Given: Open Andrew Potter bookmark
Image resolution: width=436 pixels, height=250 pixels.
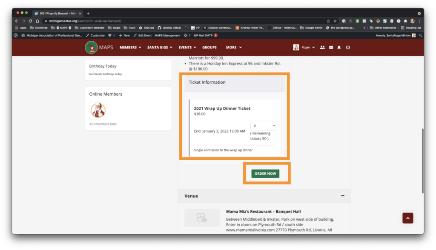Looking at the screenshot, I should (x=250, y=28).
